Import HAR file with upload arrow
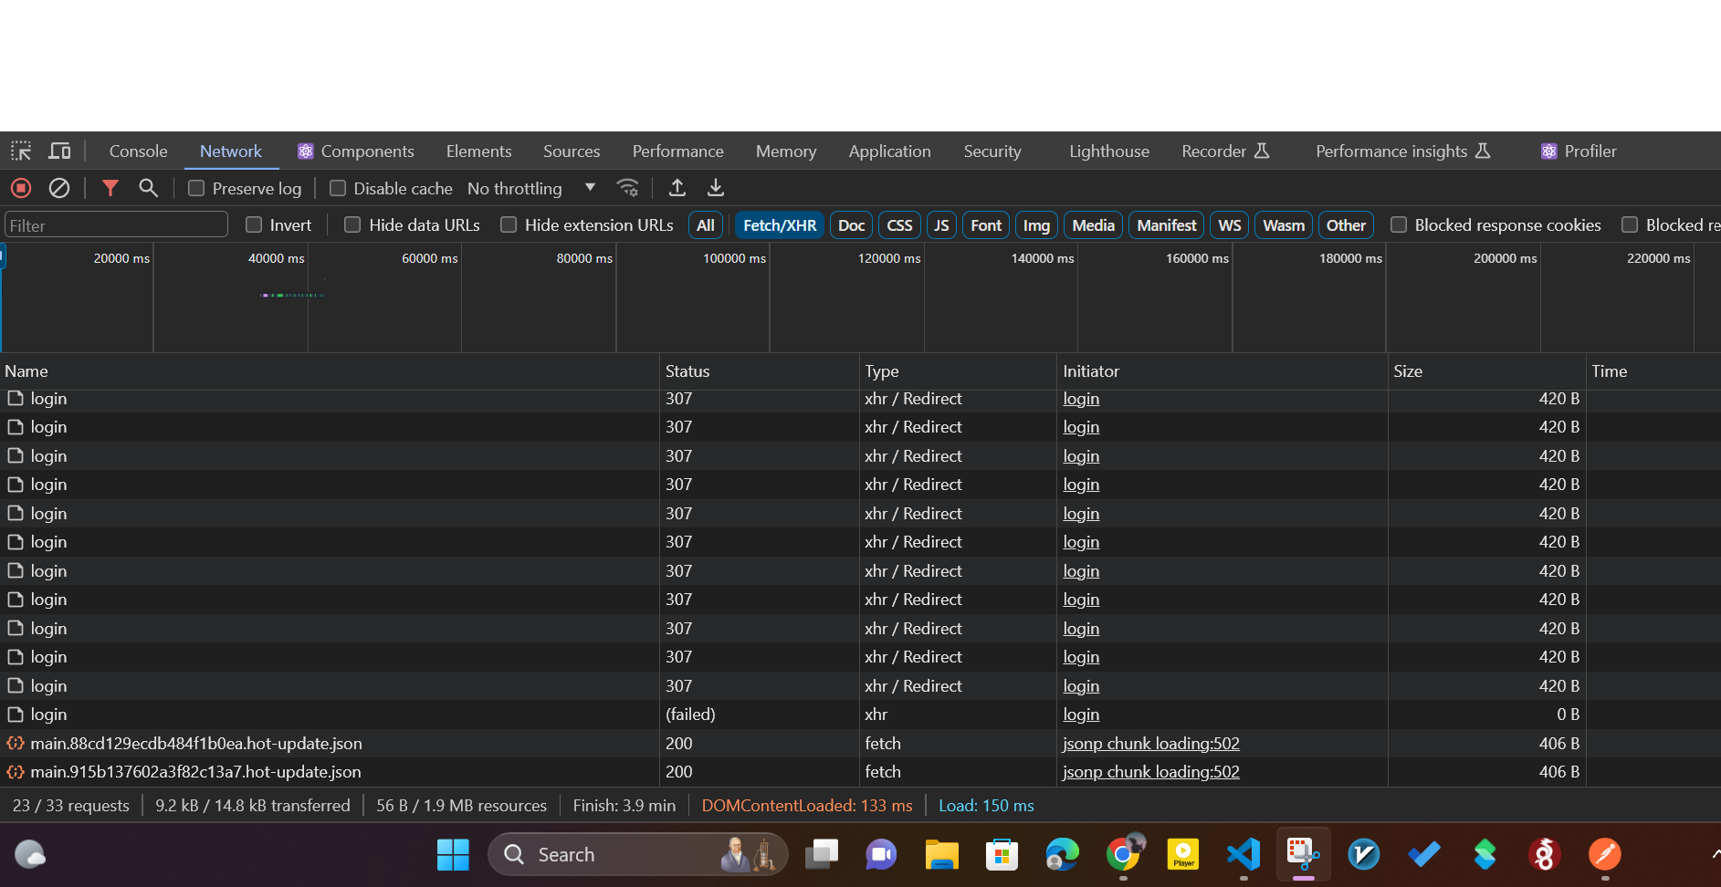This screenshot has width=1721, height=887. click(x=677, y=188)
